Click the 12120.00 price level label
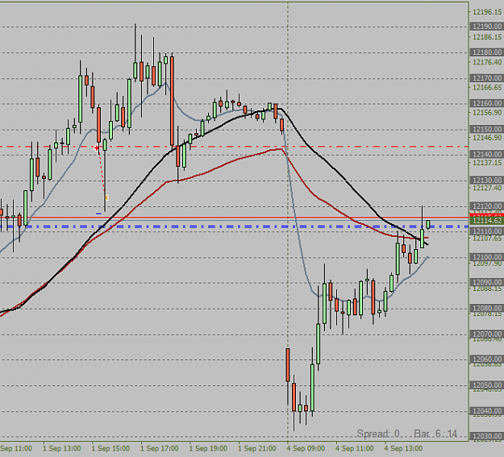504x457 pixels. click(486, 206)
